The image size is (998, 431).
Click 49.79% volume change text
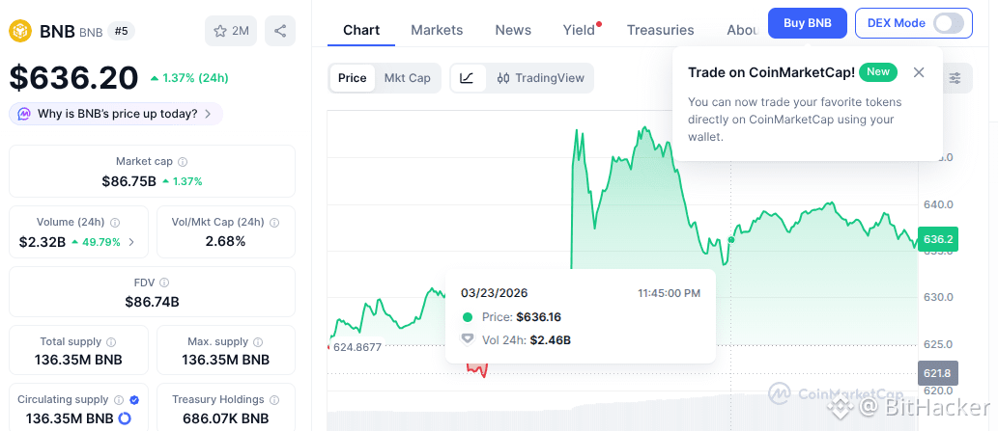[101, 242]
